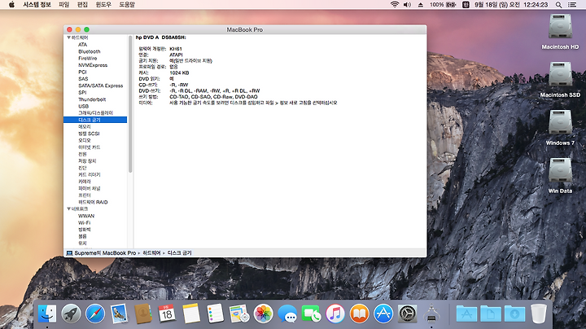Select FireWire in hardware list

click(87, 59)
